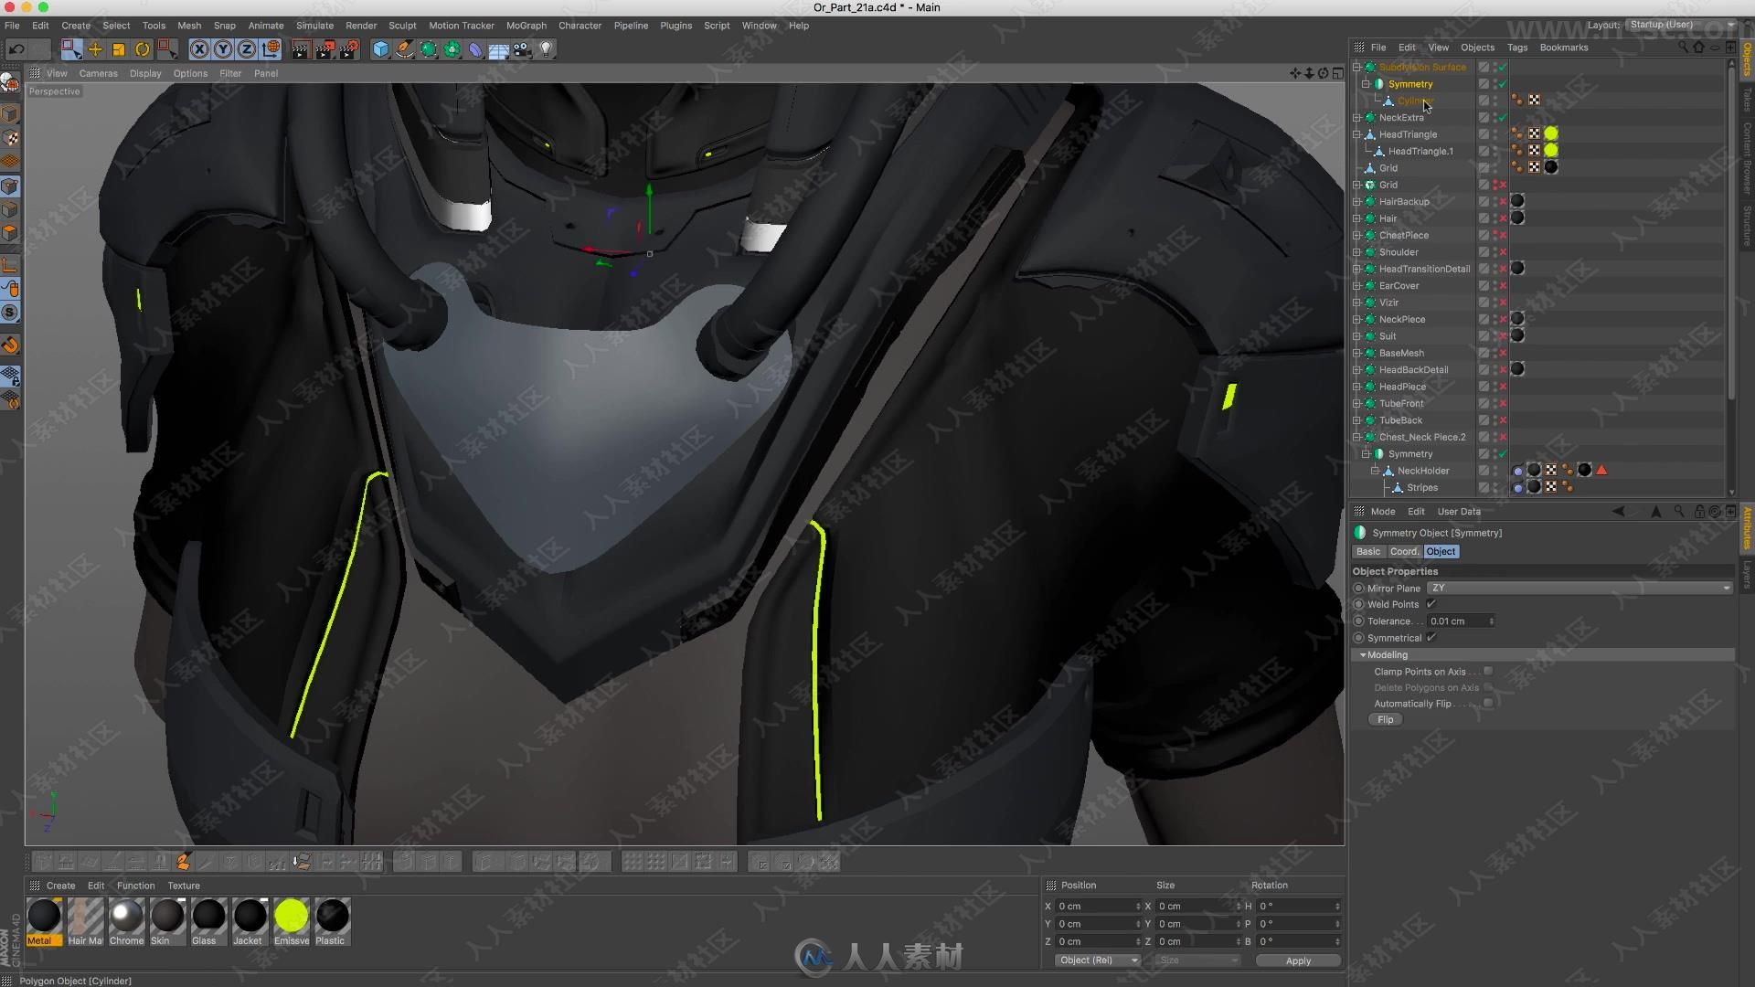Open the spline Pen tool icon

(405, 49)
